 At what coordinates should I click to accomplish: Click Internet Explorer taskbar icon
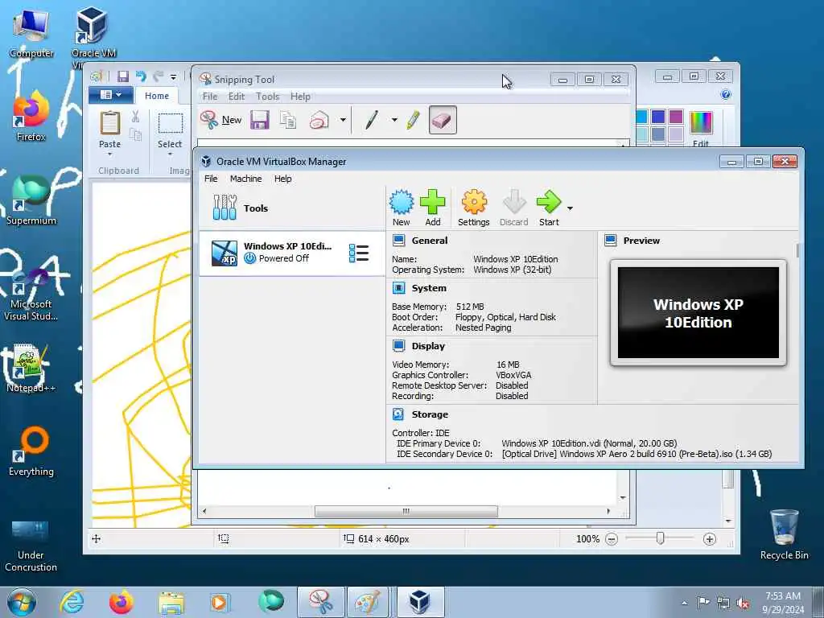(x=72, y=602)
